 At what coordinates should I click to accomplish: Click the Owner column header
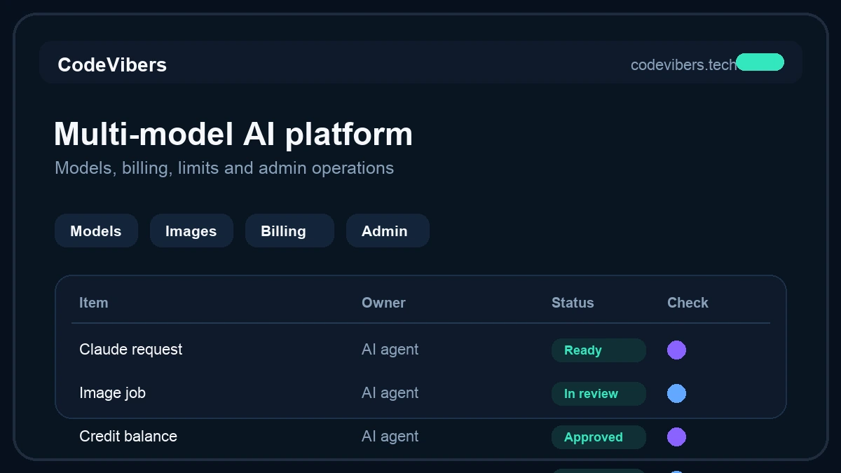pyautogui.click(x=383, y=303)
